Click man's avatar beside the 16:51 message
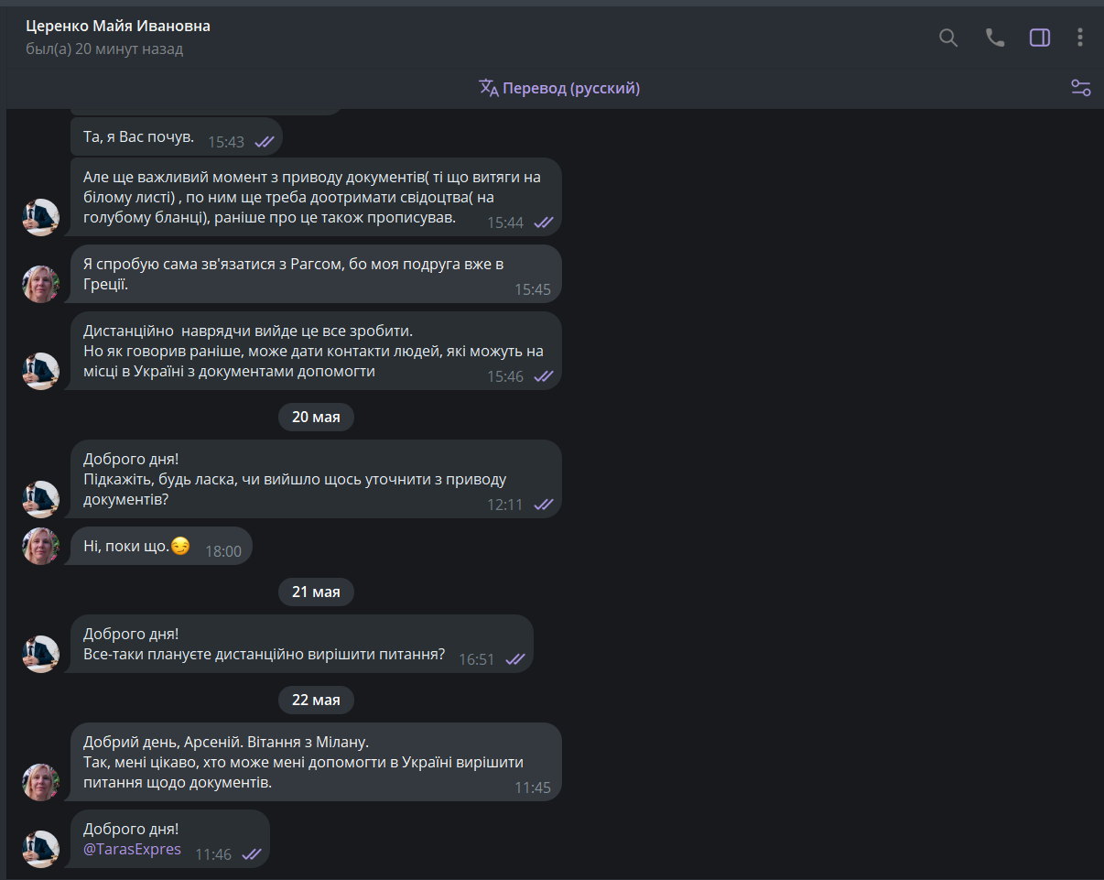Screen dimensions: 1104x880 point(41,654)
